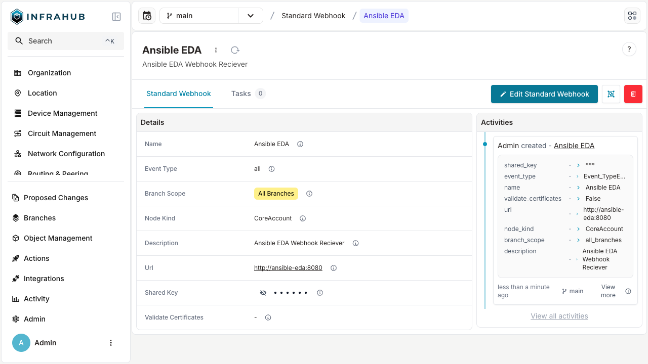648x364 pixels.
Task: Expand the shared_key change chevron in Activities
Action: 579,165
